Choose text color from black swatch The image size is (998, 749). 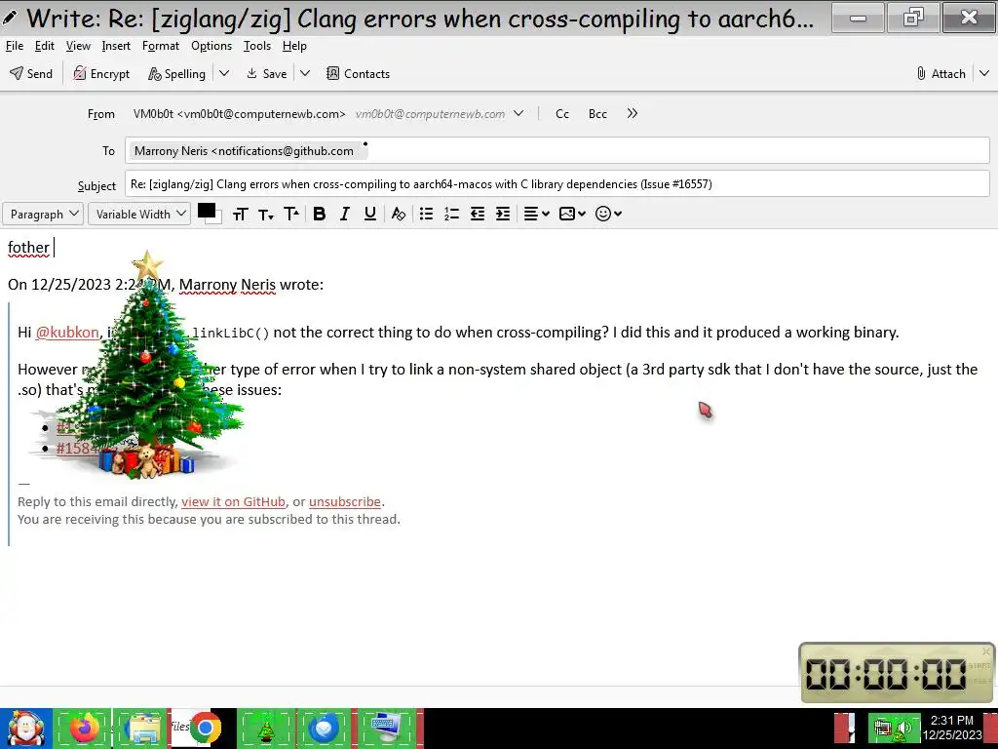[207, 211]
